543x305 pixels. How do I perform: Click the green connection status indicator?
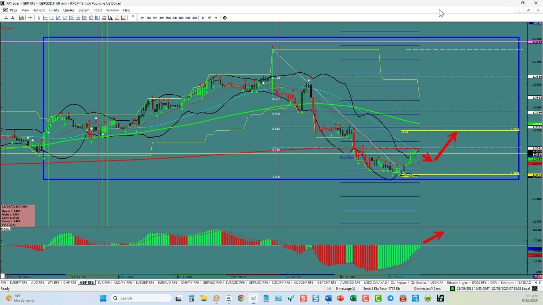click(x=452, y=288)
